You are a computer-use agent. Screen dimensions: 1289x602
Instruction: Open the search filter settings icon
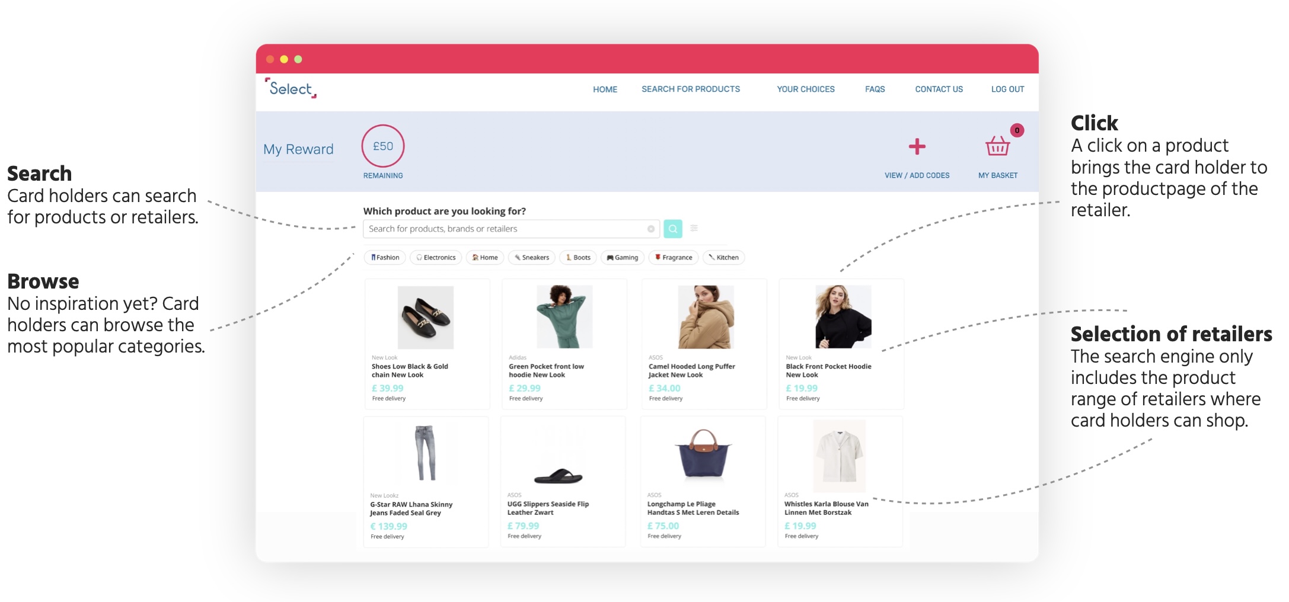[x=694, y=228]
